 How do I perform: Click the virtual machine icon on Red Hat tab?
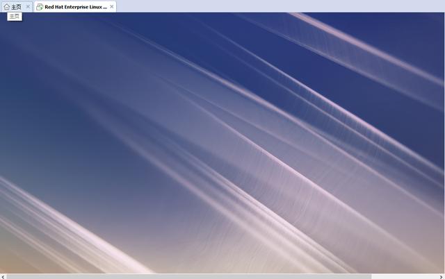(40, 7)
